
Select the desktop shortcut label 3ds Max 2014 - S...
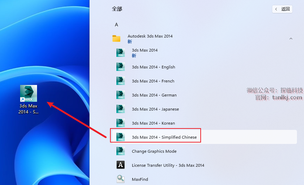pyautogui.click(x=28, y=109)
